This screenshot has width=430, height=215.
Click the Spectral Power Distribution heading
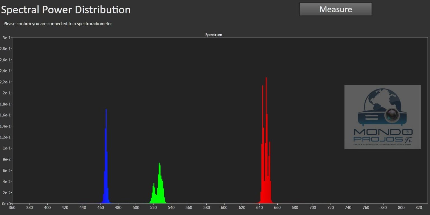coord(66,10)
